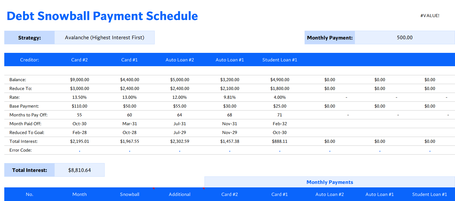This screenshot has height=201, width=455.
Task: Click the Base Payment: row label
Action: click(x=24, y=106)
